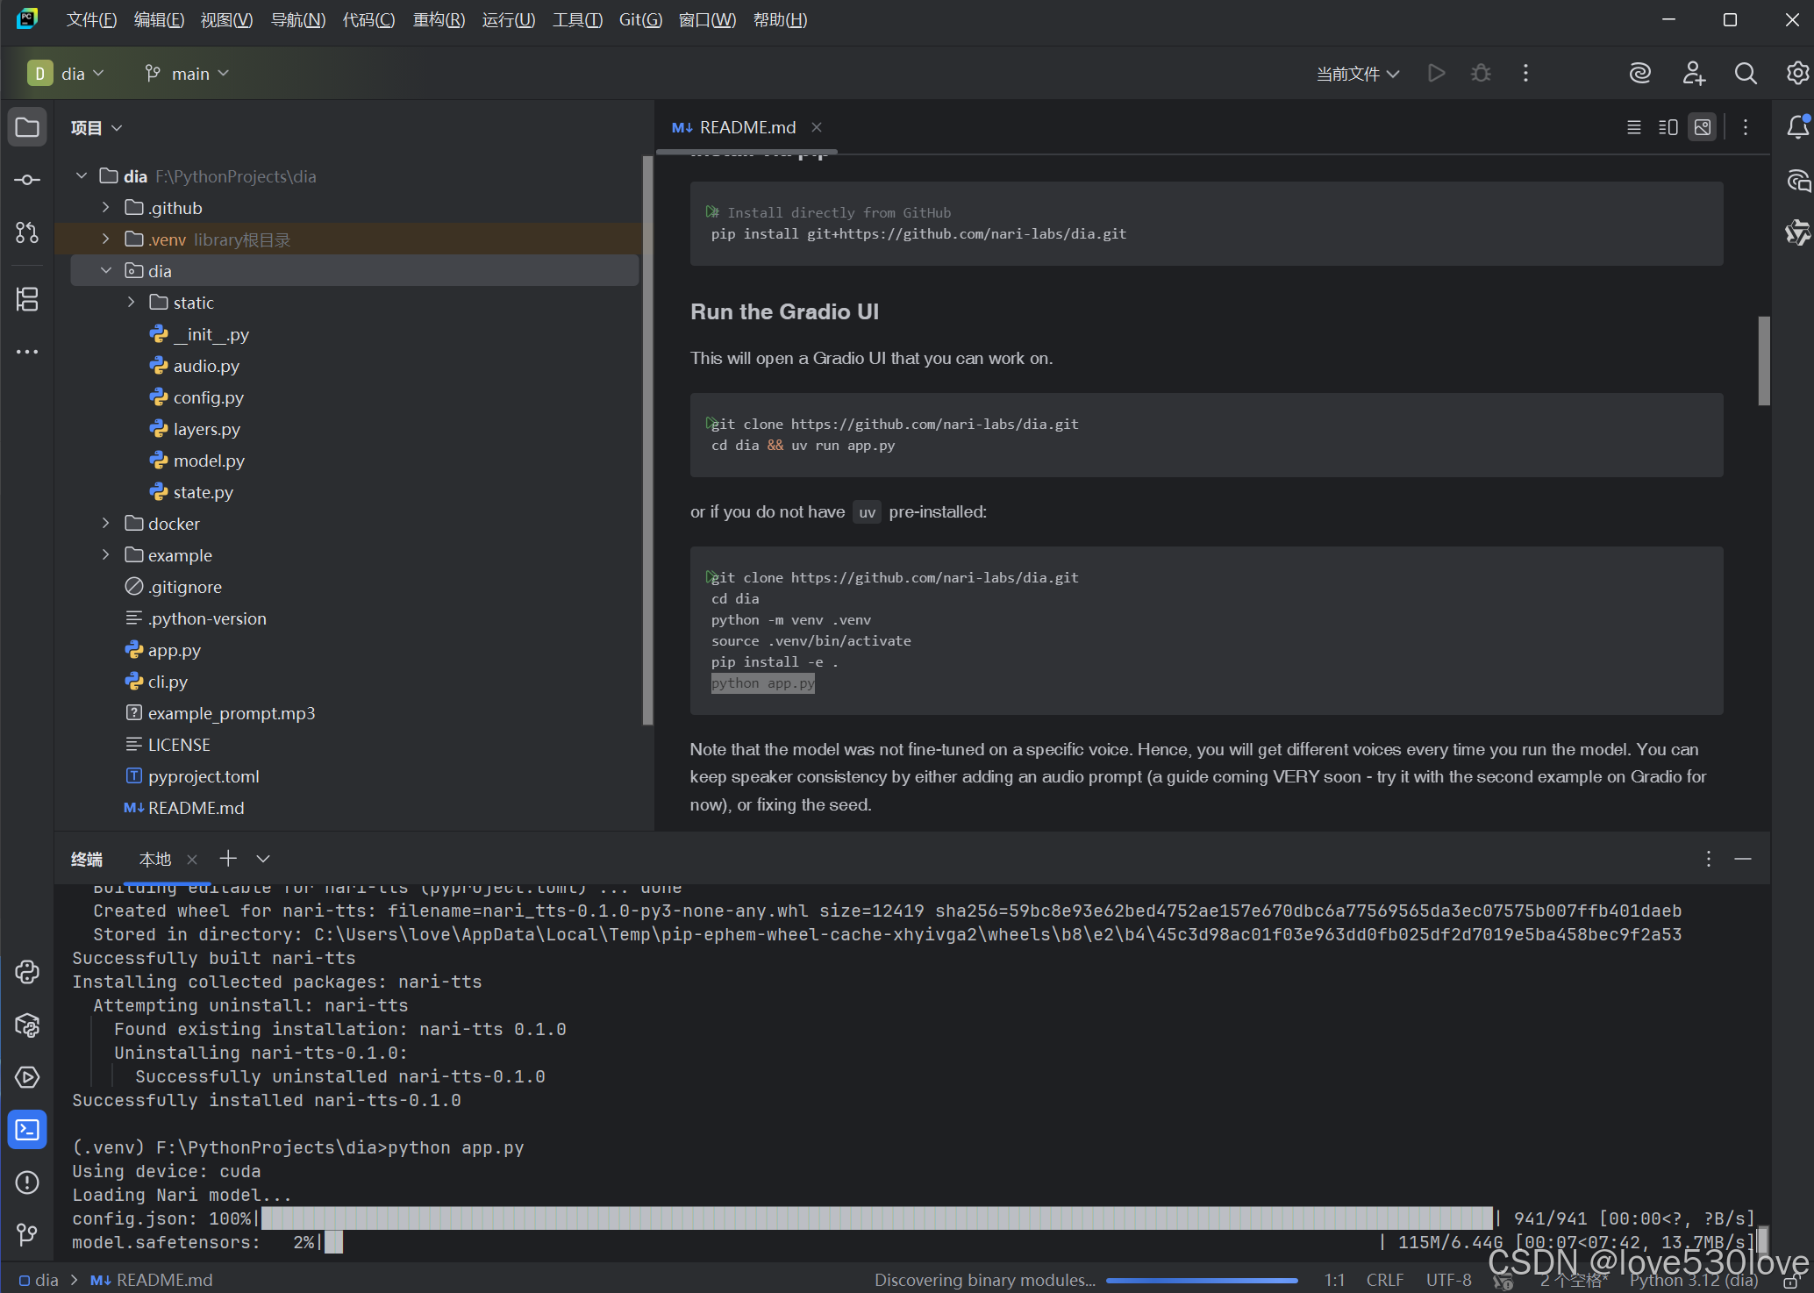The image size is (1814, 1293).
Task: Click the Python 3.12 (dia) interpreter status
Action: (x=1693, y=1280)
